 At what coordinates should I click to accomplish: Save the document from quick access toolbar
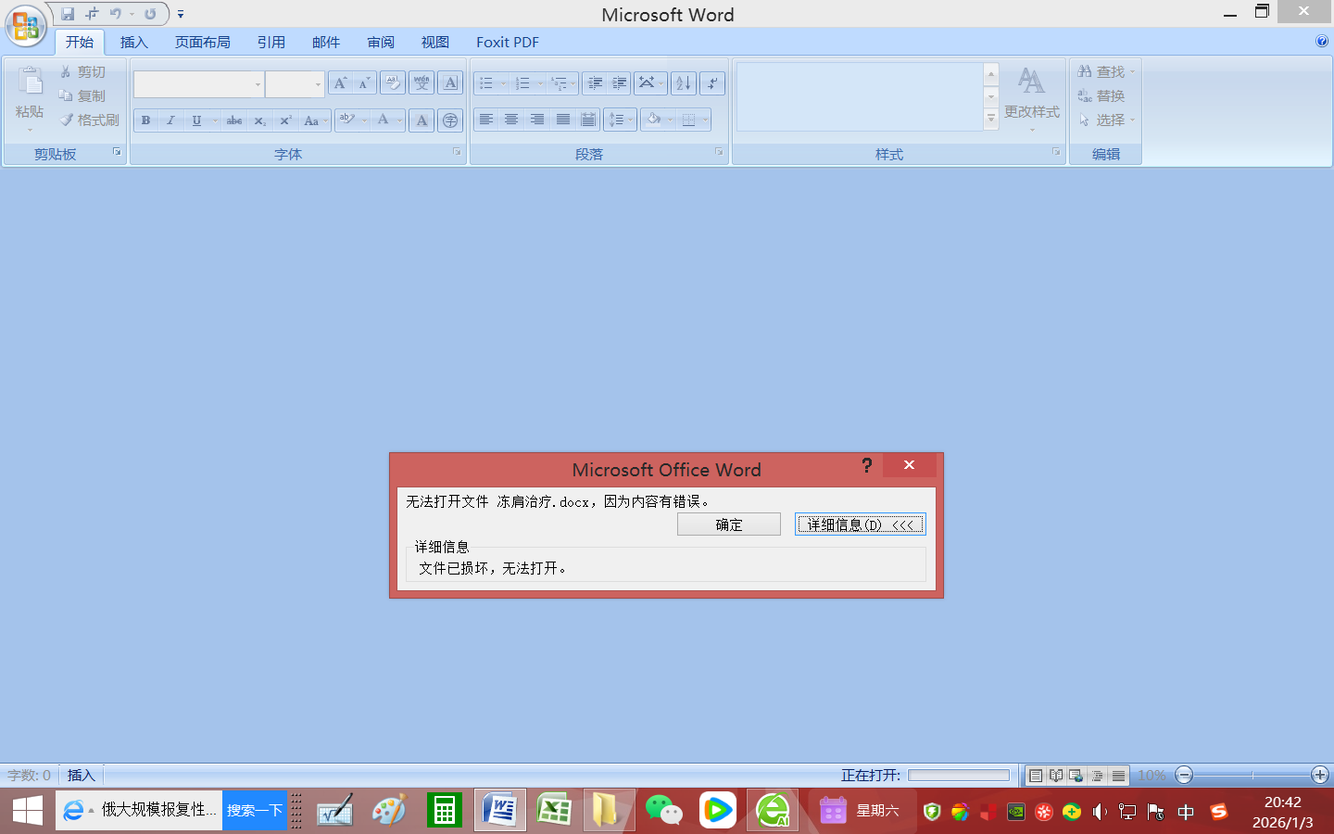pos(68,14)
